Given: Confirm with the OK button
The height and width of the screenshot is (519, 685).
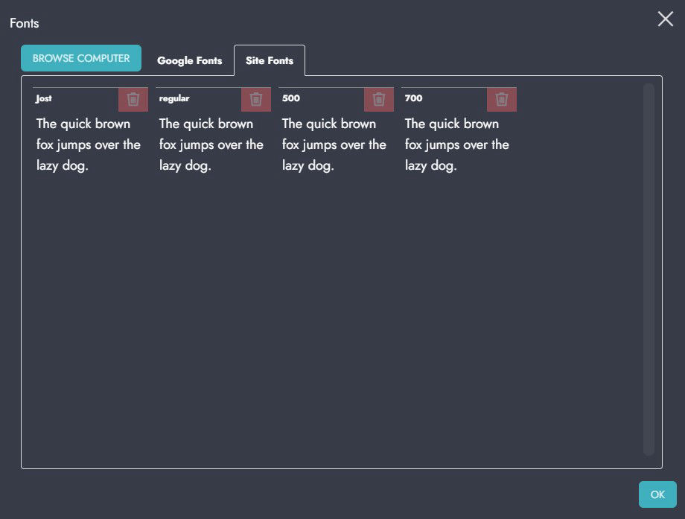Looking at the screenshot, I should pos(657,494).
